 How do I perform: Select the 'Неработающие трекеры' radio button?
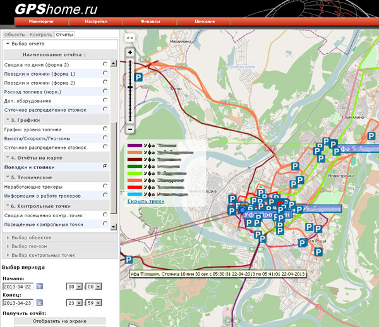click(105, 186)
